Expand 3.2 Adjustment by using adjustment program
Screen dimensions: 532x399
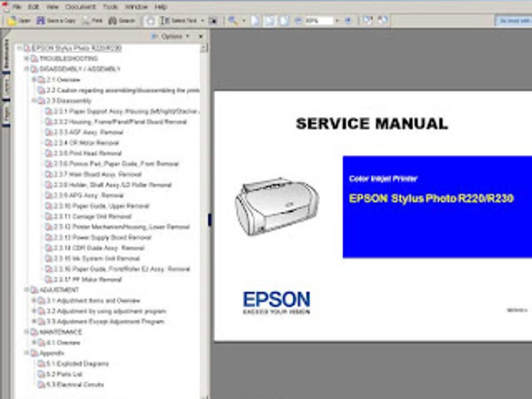point(34,311)
